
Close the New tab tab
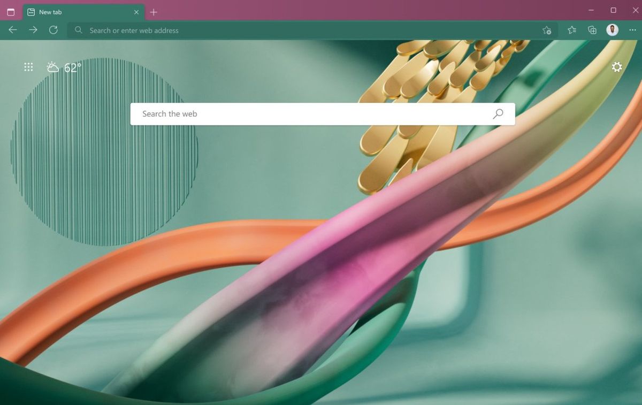[x=136, y=12]
